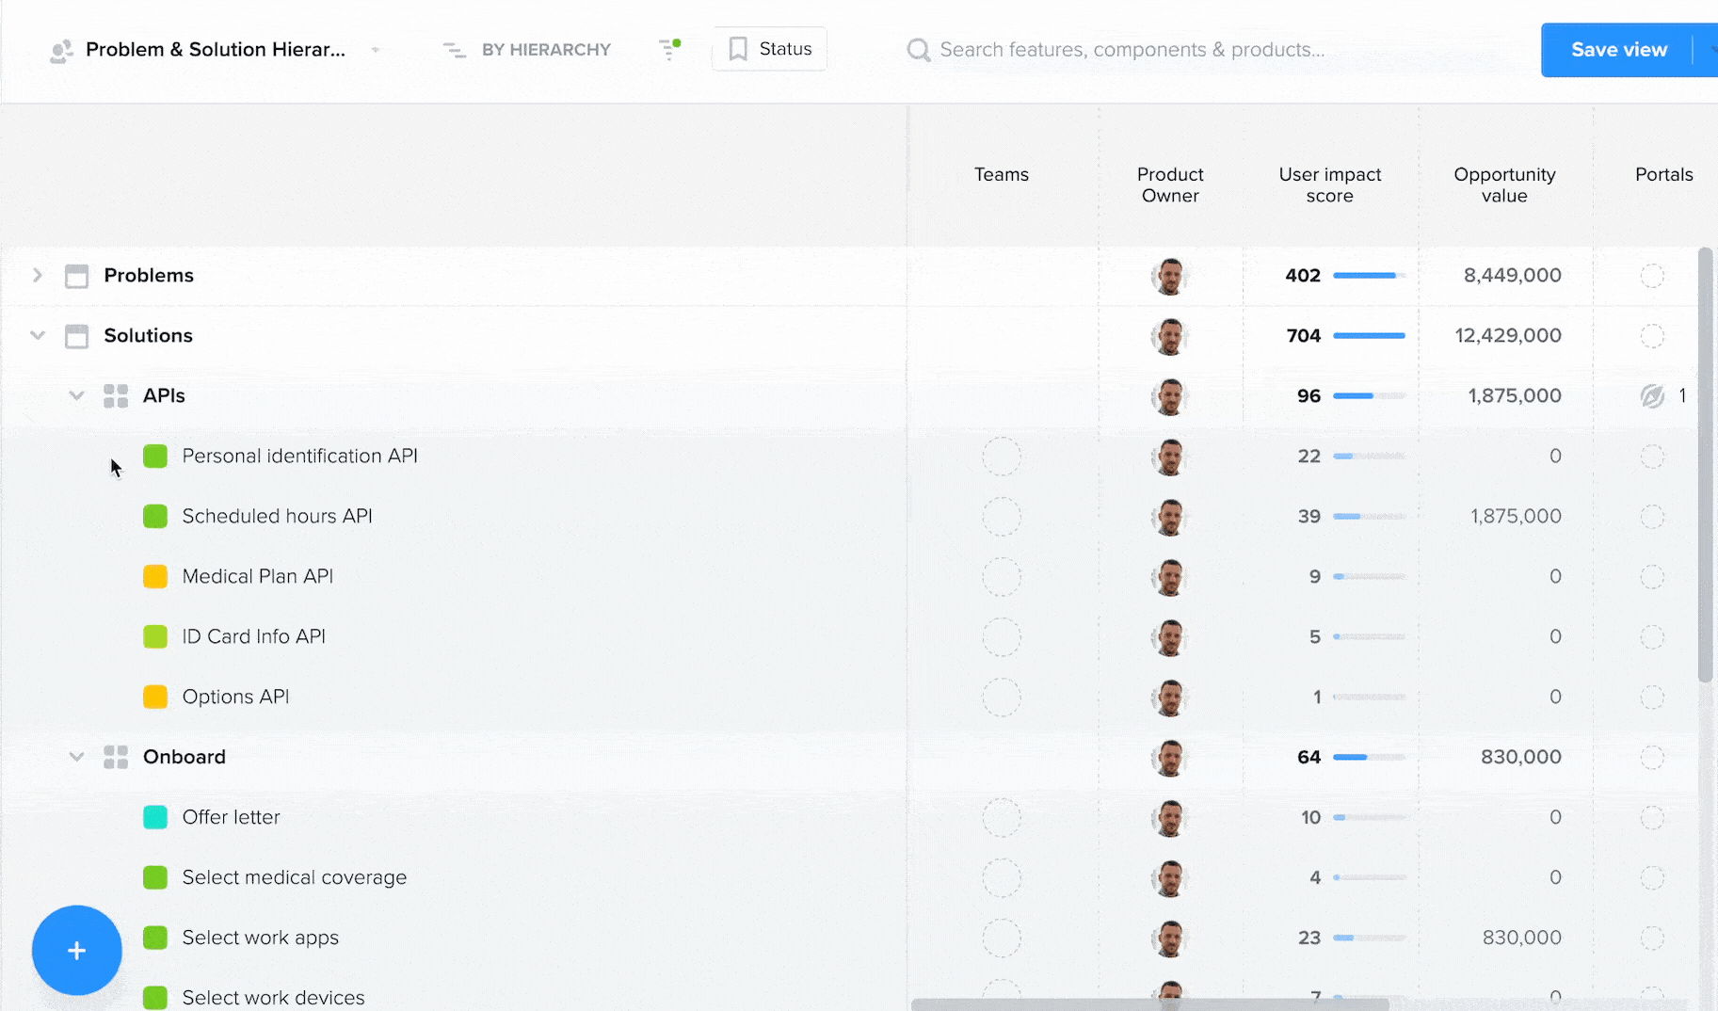Image resolution: width=1718 pixels, height=1011 pixels.
Task: Sort by User impact score header
Action: pyautogui.click(x=1329, y=185)
